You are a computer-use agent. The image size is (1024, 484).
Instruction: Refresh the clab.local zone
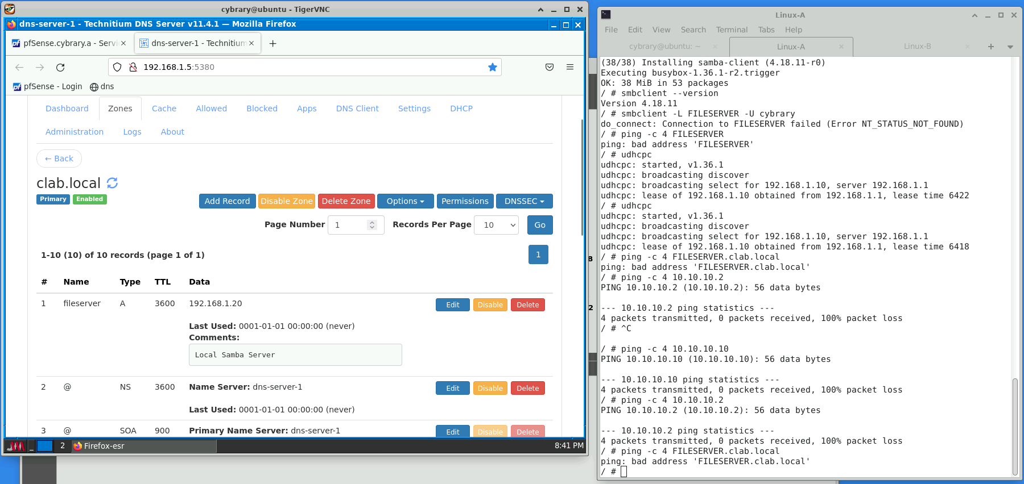click(112, 183)
